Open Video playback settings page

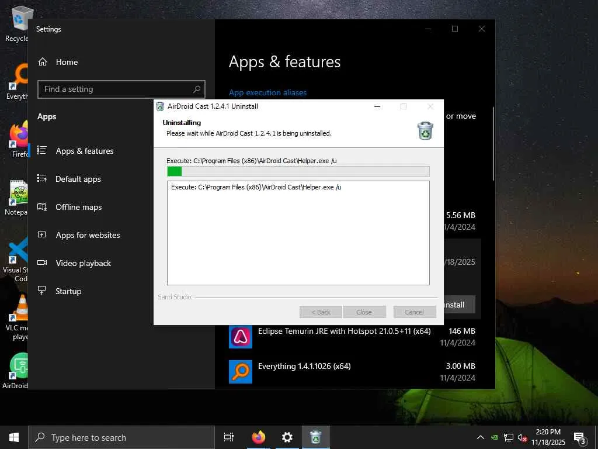tap(83, 263)
